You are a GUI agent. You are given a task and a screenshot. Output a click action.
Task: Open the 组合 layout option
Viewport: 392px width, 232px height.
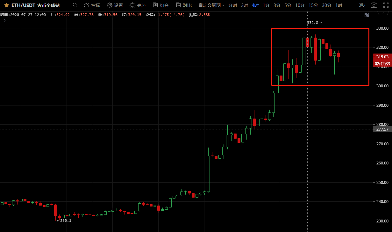[161, 5]
